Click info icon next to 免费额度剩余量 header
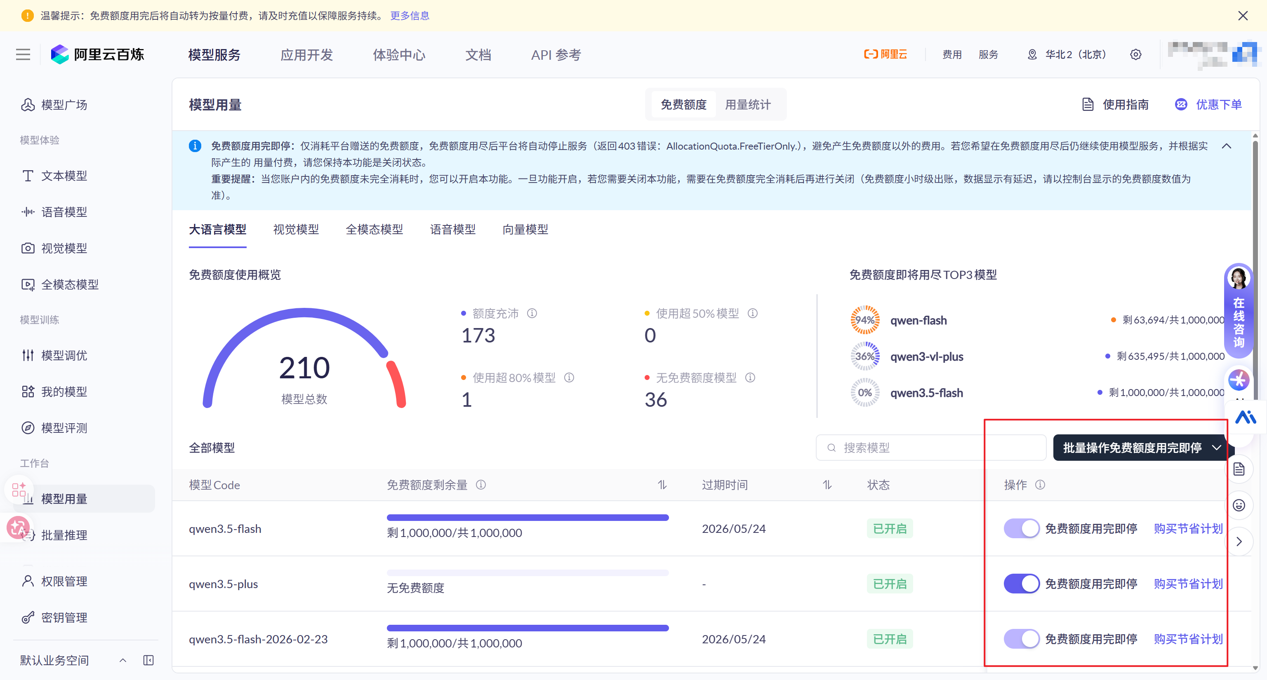This screenshot has height=680, width=1267. click(481, 485)
